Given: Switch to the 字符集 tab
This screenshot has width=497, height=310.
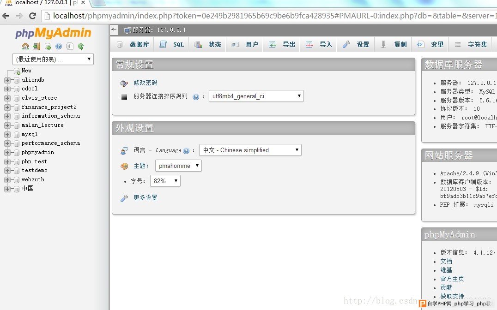Looking at the screenshot, I should [471, 44].
